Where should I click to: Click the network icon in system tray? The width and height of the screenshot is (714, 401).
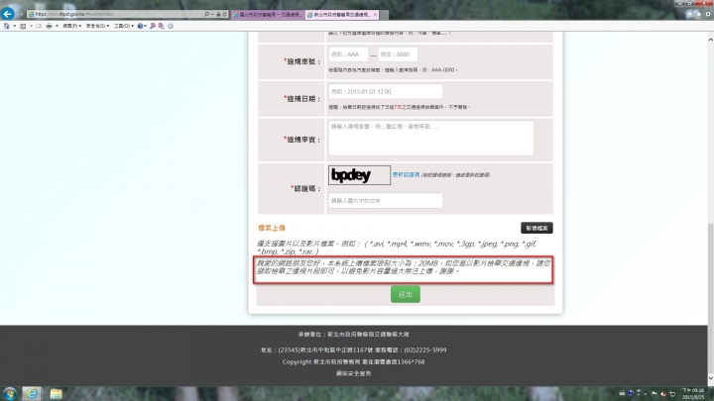672,394
